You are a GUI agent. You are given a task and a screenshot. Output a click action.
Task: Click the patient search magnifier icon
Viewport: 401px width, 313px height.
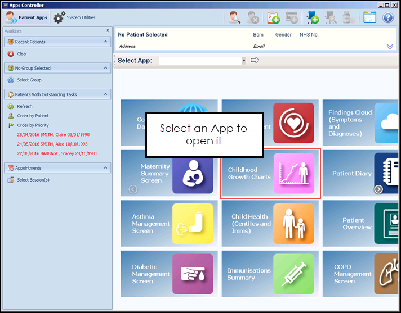[234, 18]
